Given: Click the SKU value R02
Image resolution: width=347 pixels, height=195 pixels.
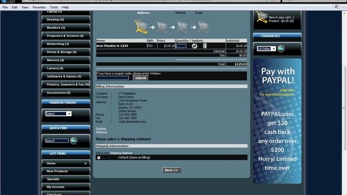Looking at the screenshot, I should [150, 45].
